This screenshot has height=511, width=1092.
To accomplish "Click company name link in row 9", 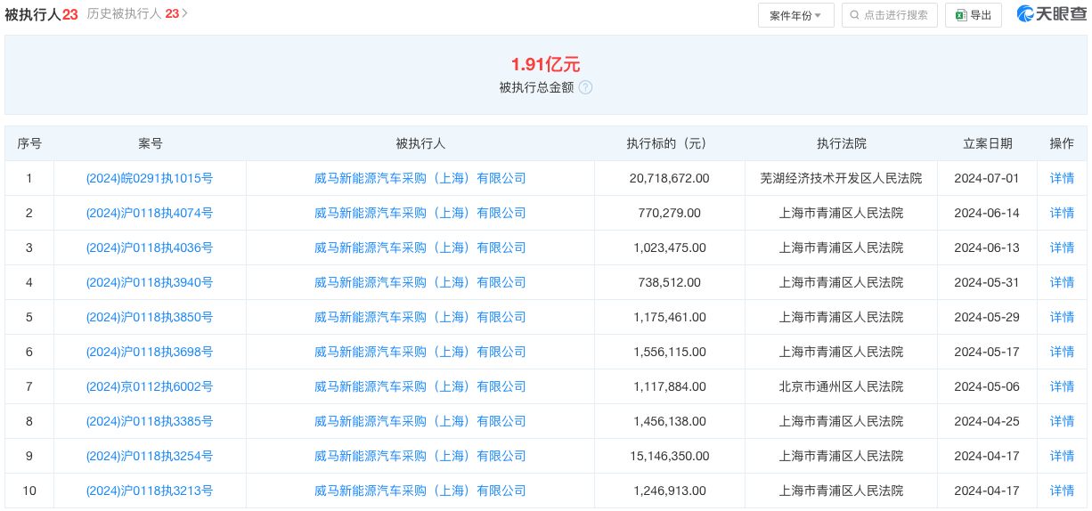I will [x=420, y=456].
